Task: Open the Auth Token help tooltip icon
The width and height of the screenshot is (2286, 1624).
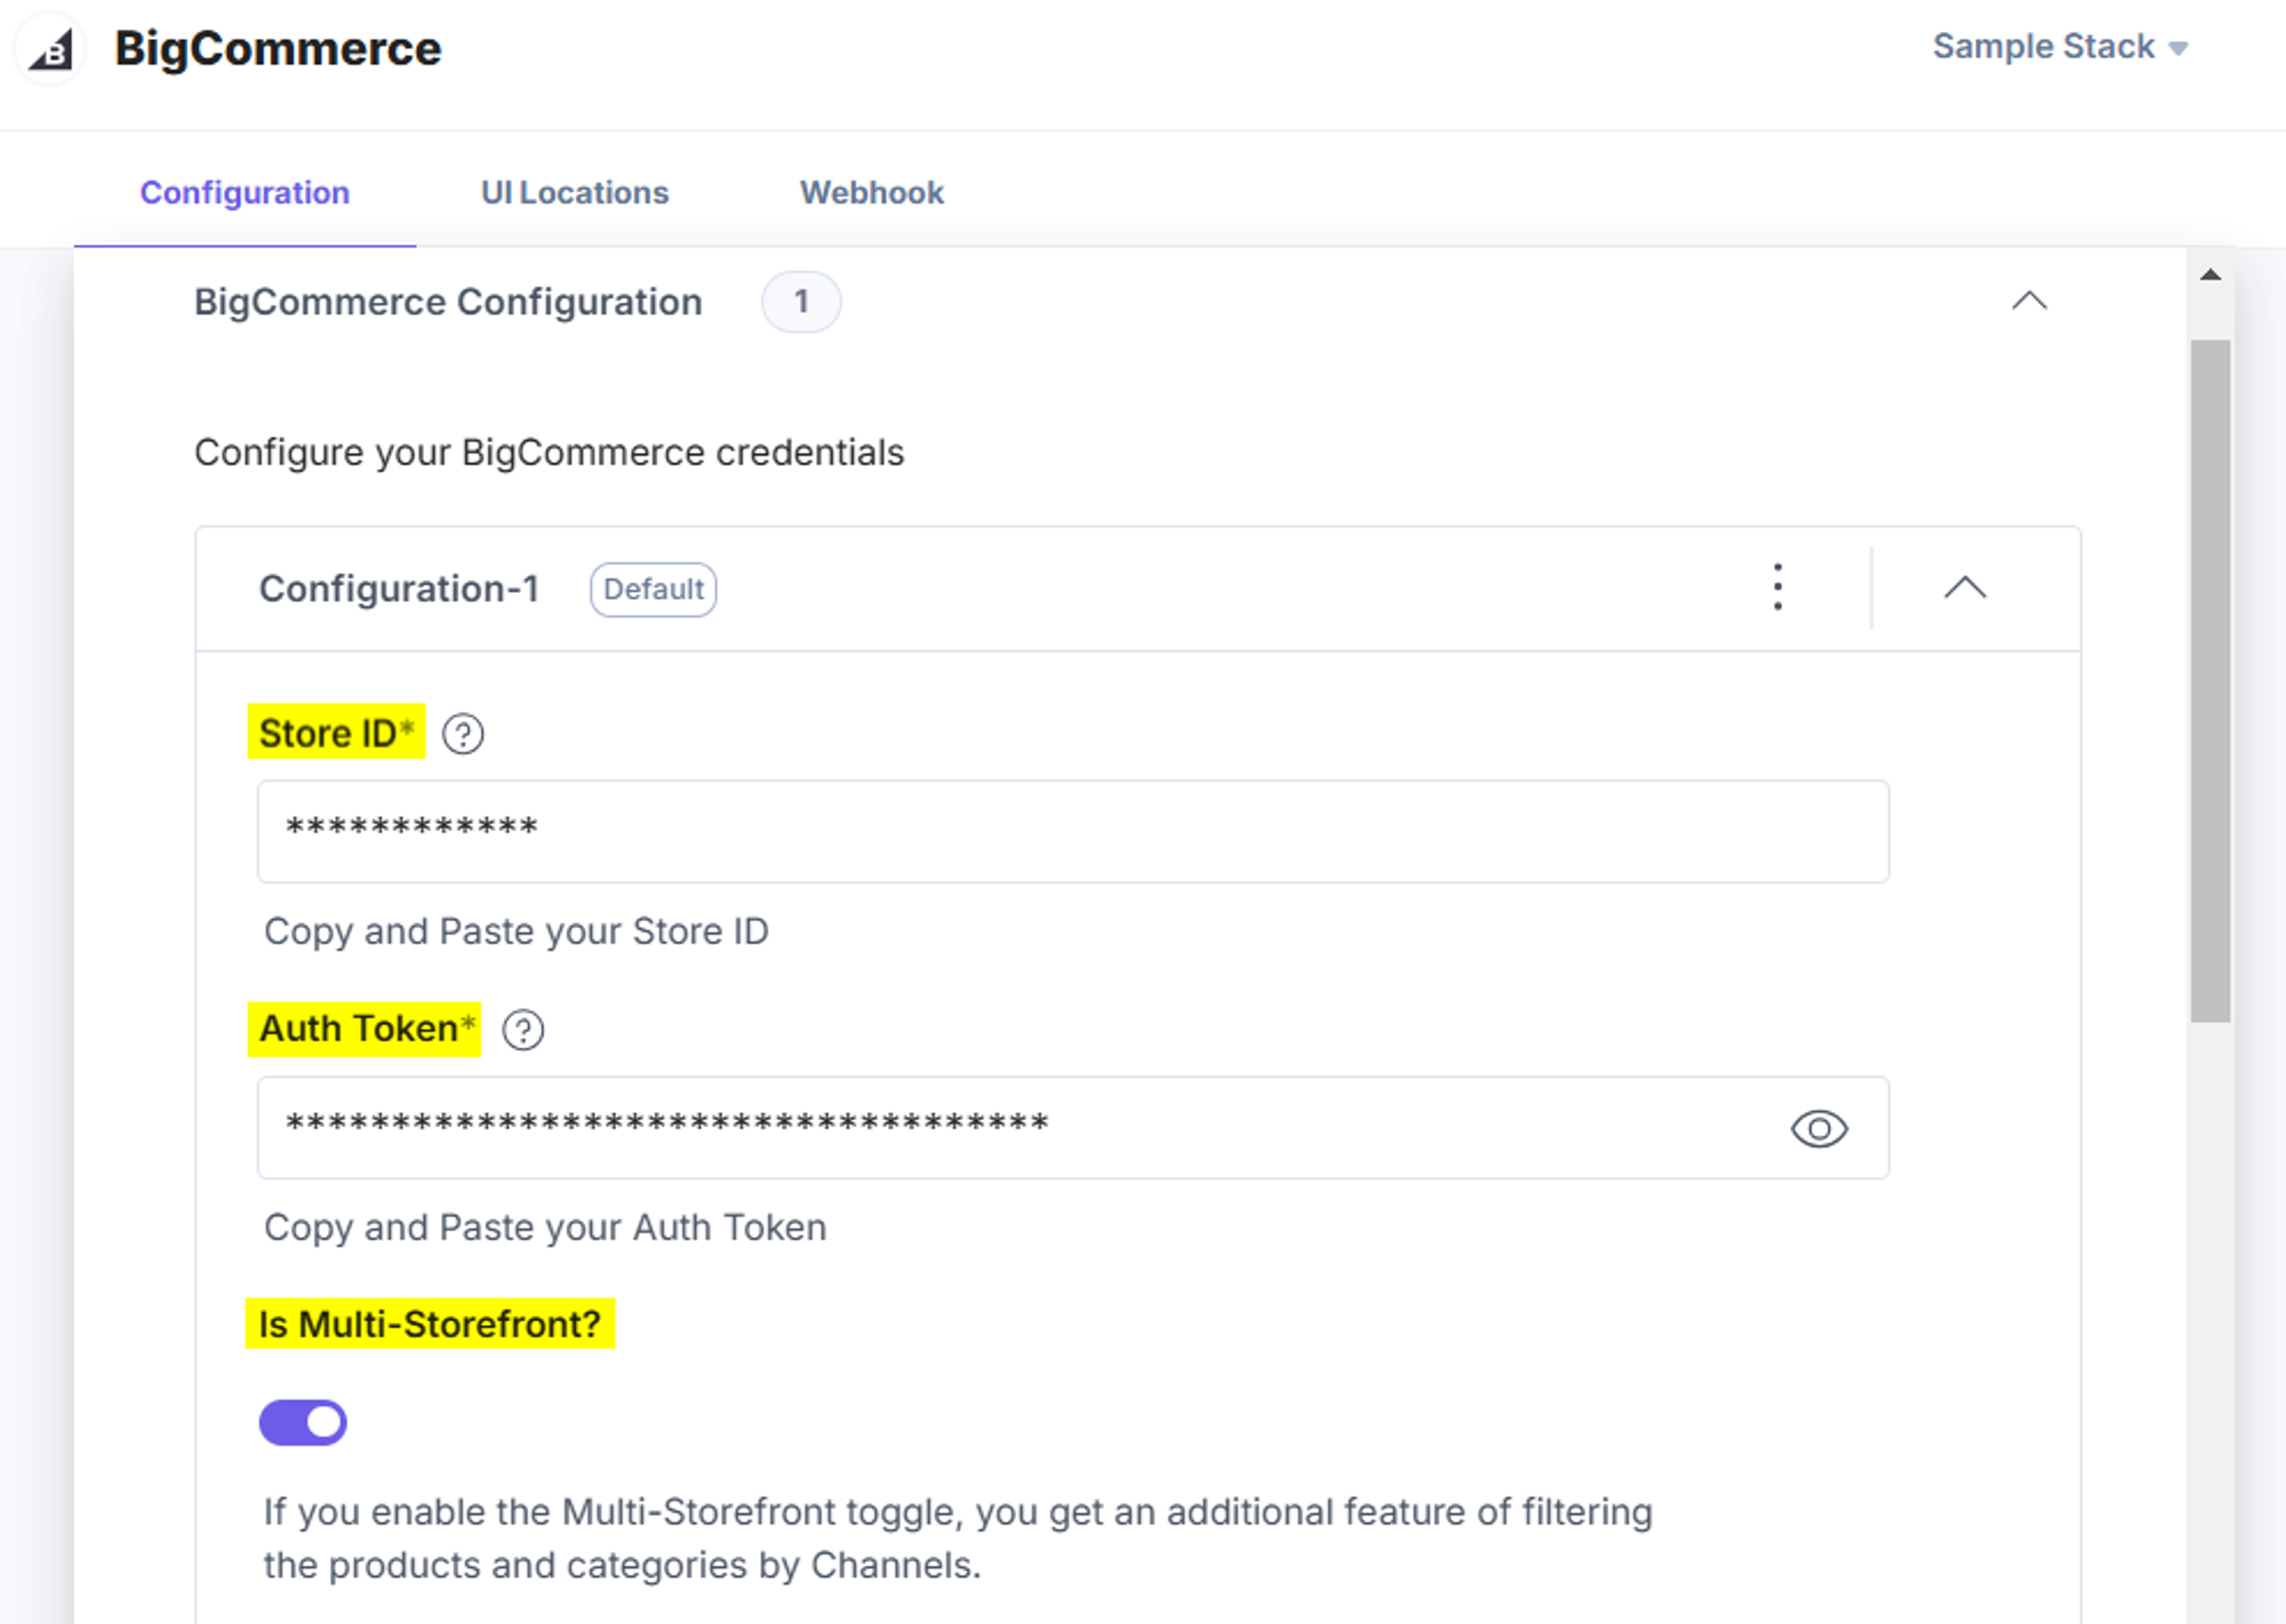Action: point(523,1030)
